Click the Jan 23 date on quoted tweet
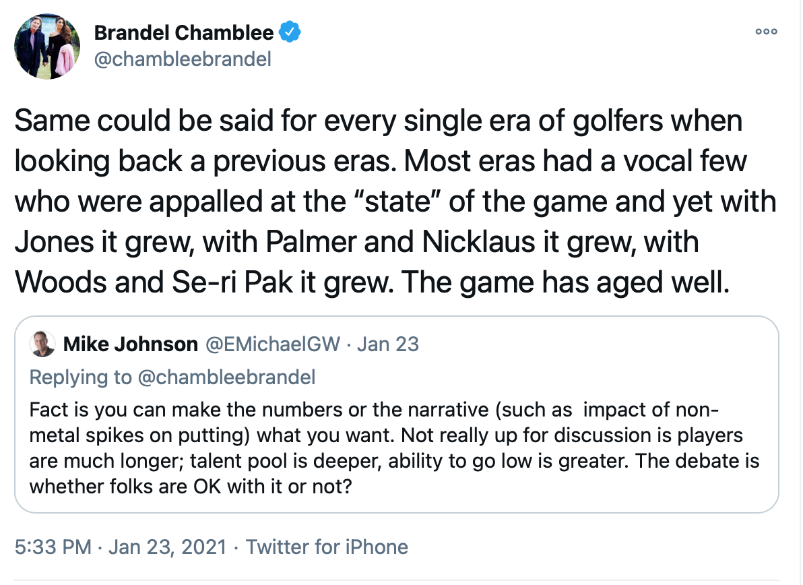 tap(387, 344)
